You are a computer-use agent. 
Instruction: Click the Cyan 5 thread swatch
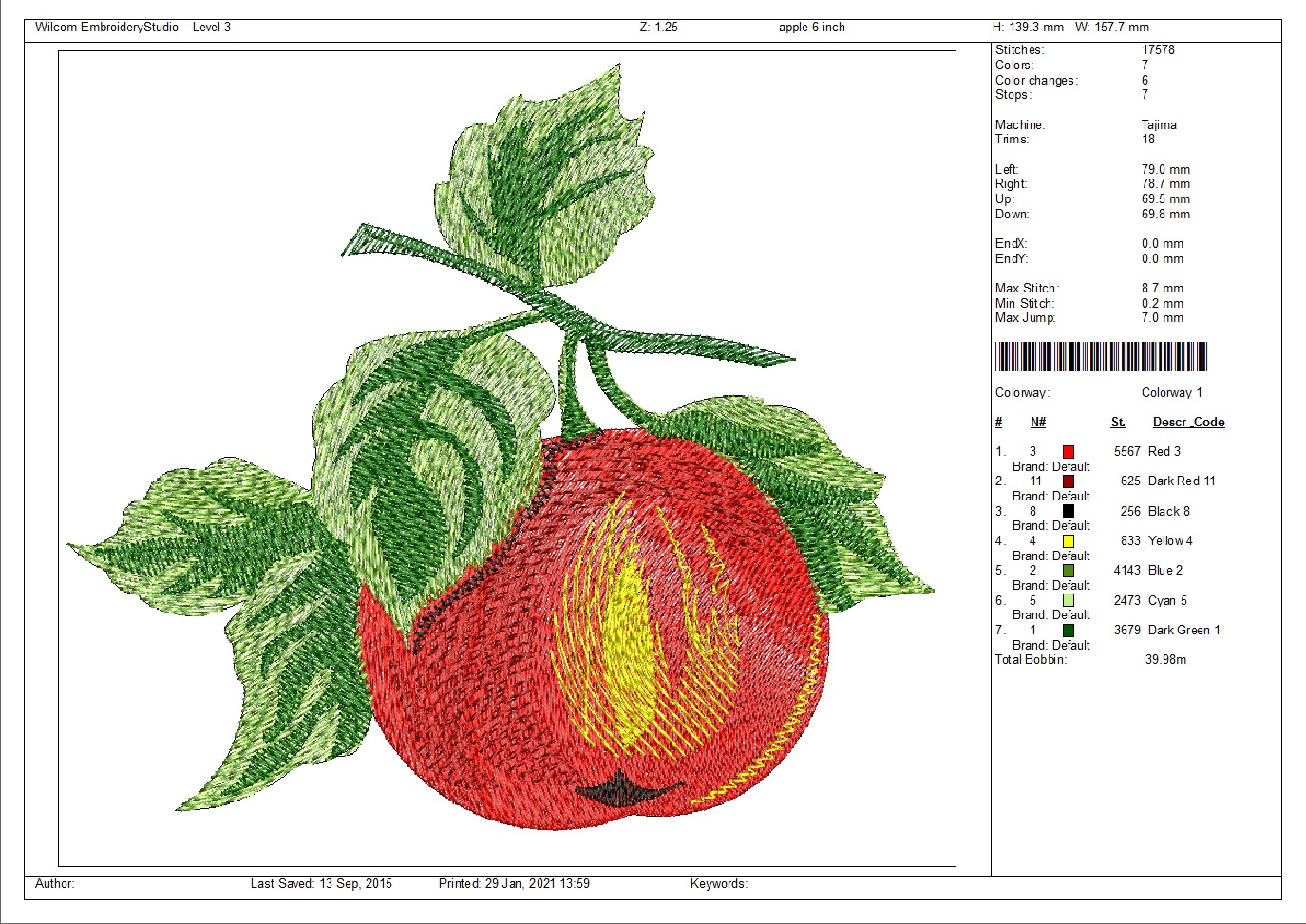(x=1069, y=601)
